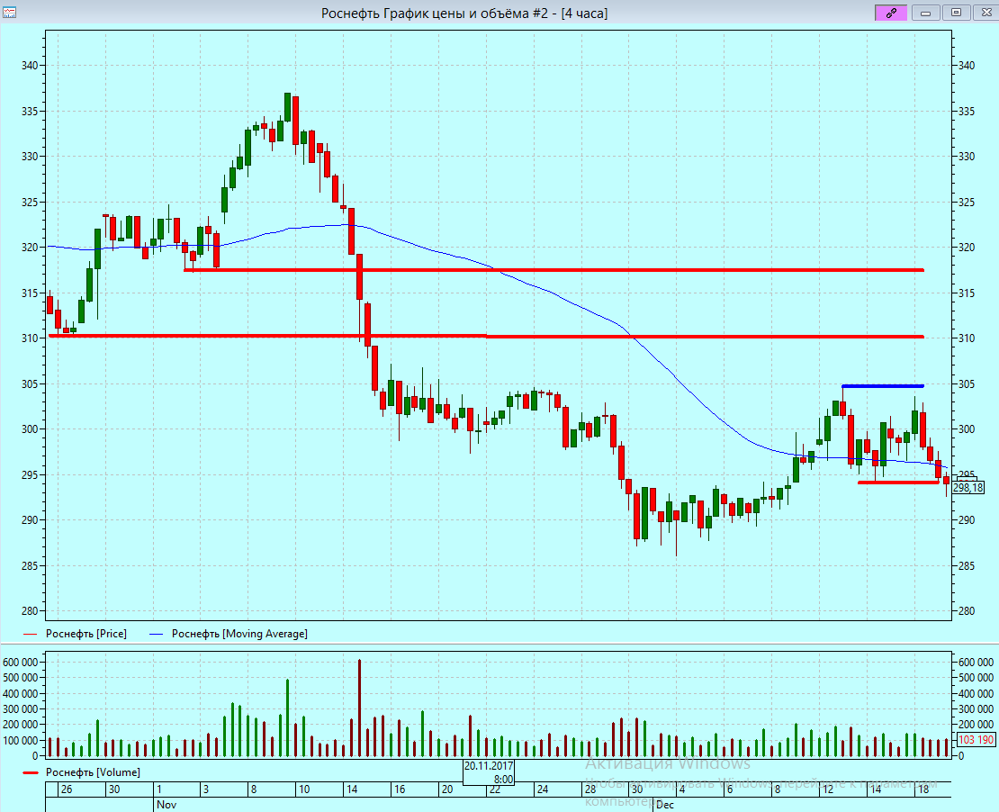This screenshot has width=999, height=812.
Task: Click '300 000' on the right volume axis
Action: [x=976, y=708]
